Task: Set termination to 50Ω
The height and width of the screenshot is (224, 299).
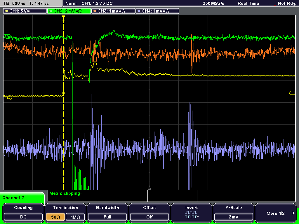Action: [x=55, y=217]
